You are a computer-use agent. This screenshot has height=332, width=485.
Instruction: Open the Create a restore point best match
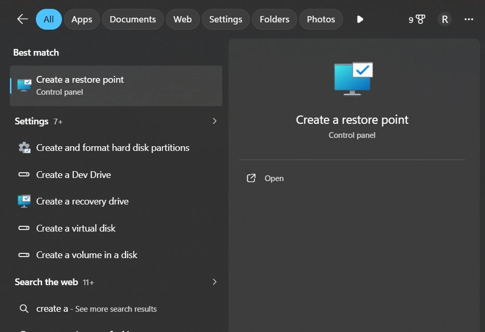click(116, 86)
